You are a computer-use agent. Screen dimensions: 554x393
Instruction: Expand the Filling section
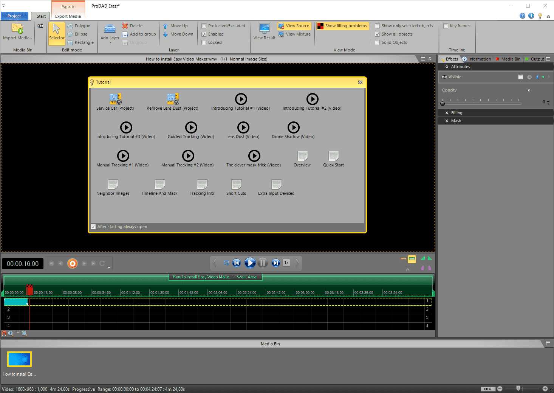pyautogui.click(x=447, y=113)
